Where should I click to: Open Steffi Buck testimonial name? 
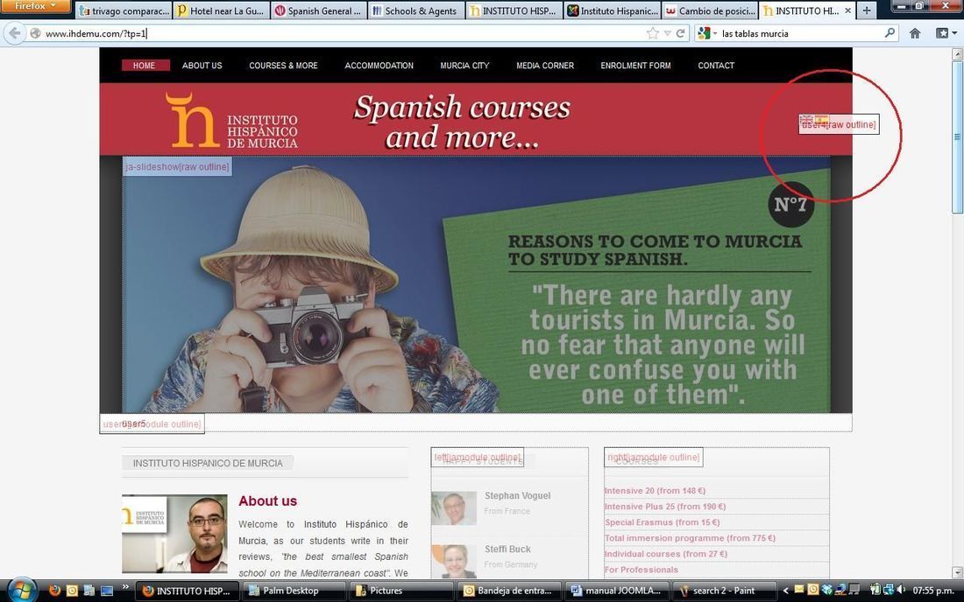point(507,549)
